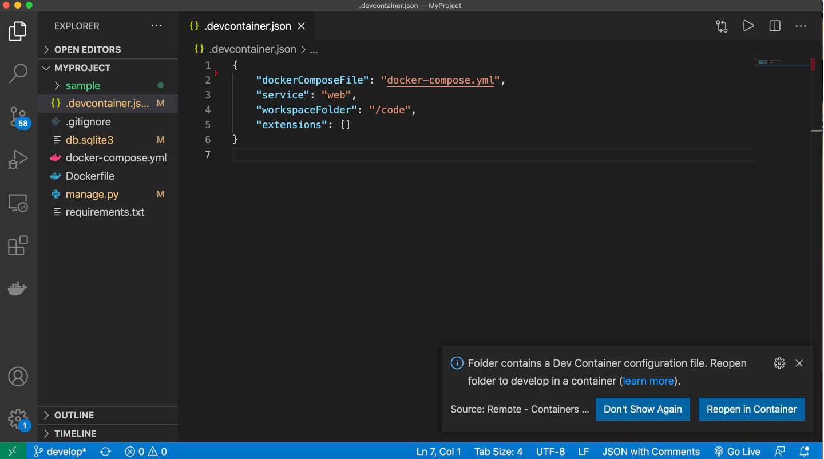Open the Remote Explorer view
This screenshot has width=824, height=459.
point(18,203)
